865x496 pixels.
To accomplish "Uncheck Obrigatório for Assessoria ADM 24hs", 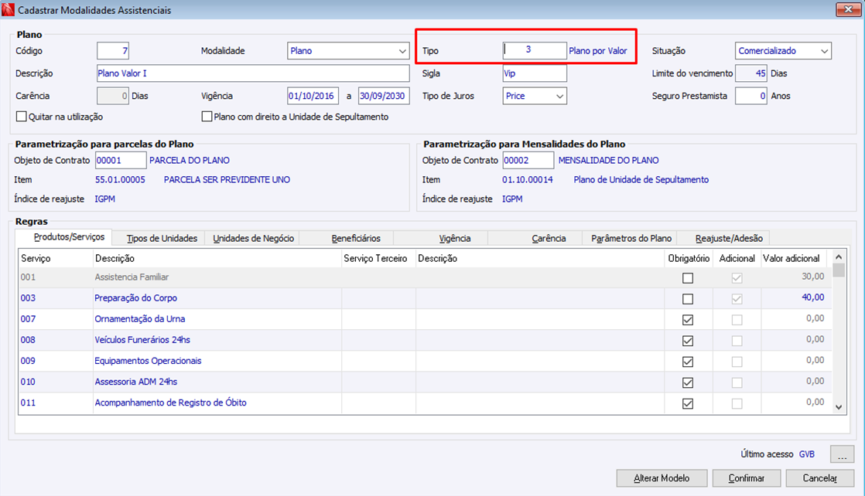I will click(687, 382).
